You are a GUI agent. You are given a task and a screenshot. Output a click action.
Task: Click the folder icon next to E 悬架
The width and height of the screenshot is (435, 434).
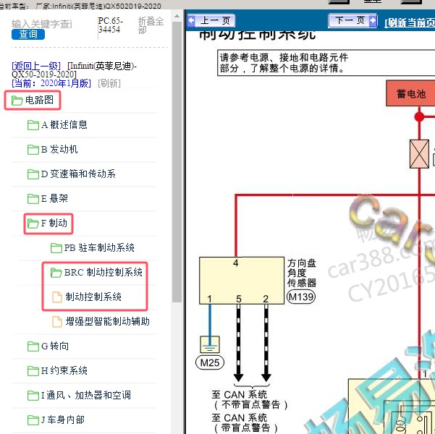(x=33, y=199)
